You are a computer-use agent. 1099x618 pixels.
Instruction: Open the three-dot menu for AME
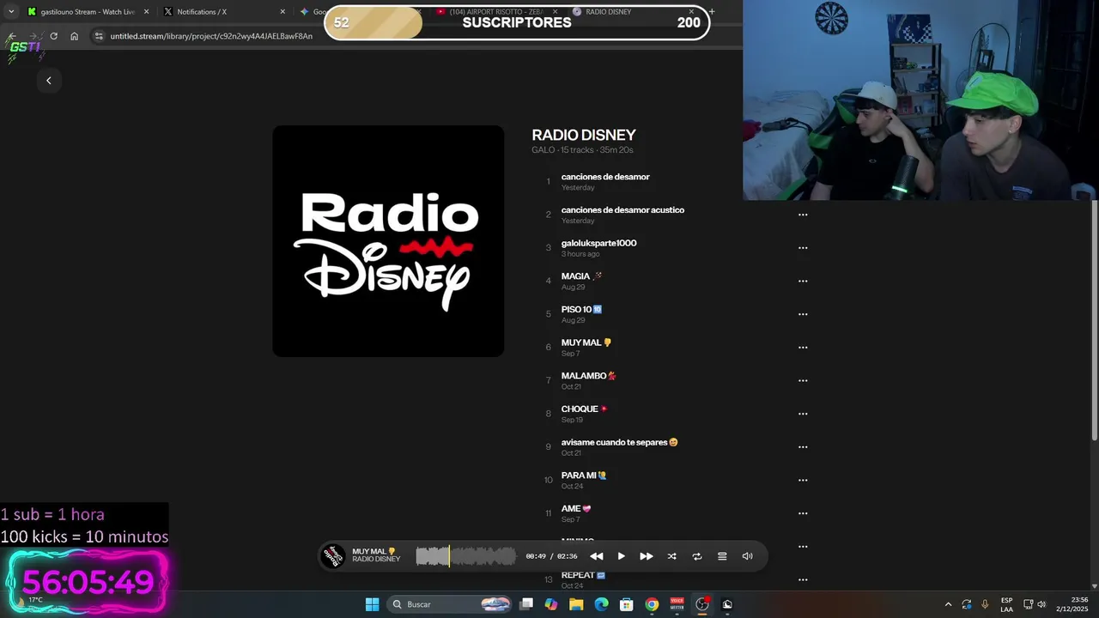click(803, 513)
